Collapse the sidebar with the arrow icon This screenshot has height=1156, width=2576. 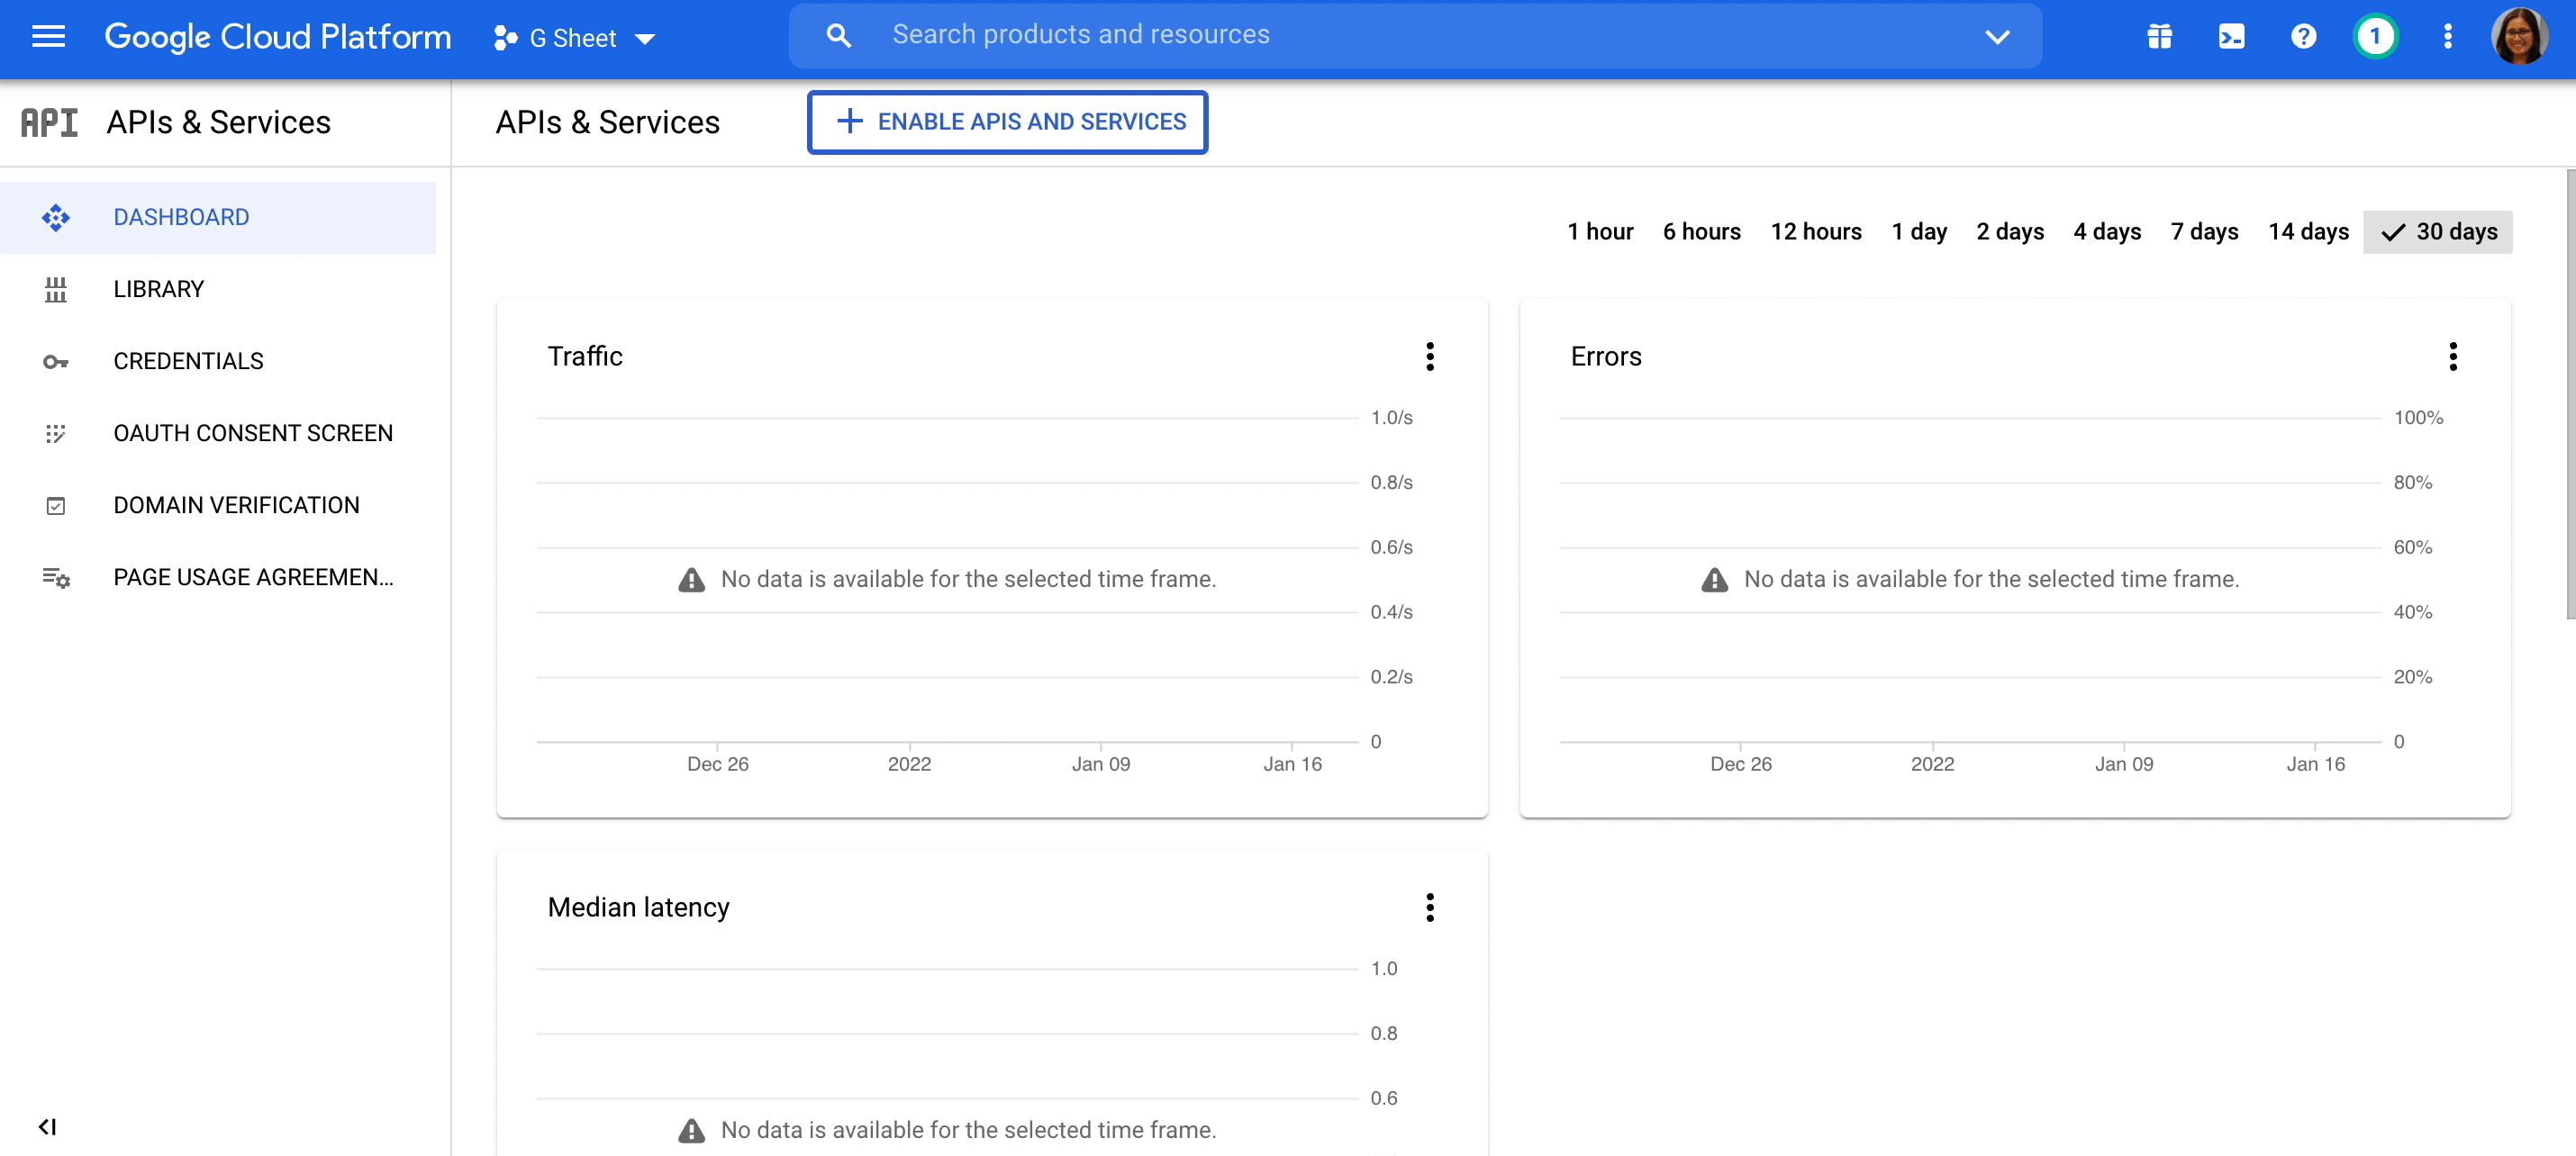coord(47,1127)
